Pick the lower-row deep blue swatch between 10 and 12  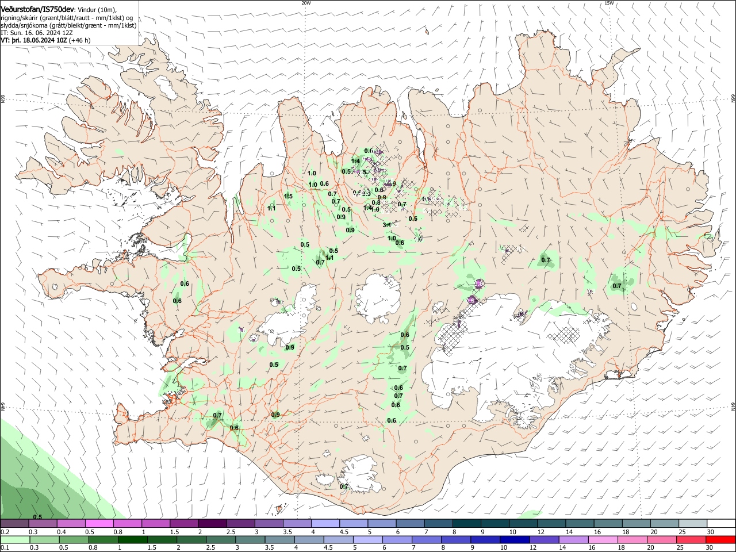coord(516,540)
